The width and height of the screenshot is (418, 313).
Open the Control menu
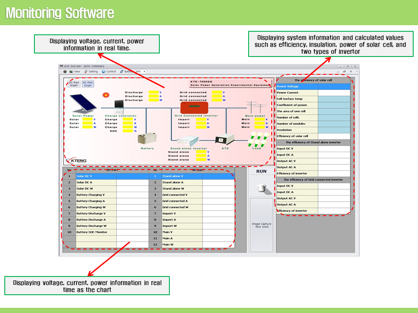[109, 71]
